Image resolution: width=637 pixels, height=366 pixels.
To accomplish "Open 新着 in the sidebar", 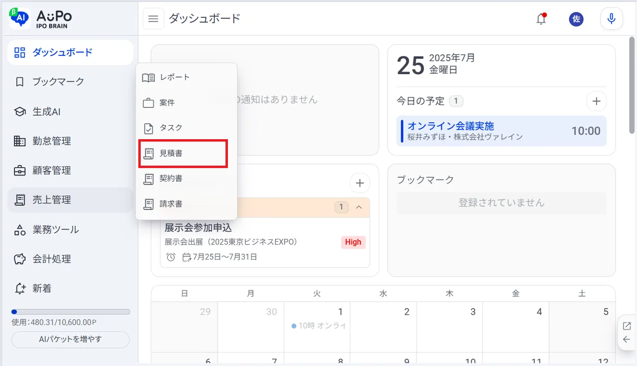I will 70,288.
